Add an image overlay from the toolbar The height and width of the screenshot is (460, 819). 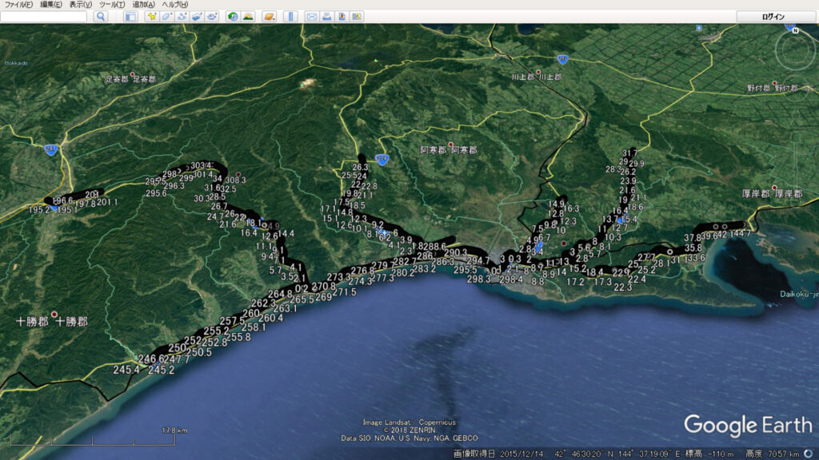tap(197, 16)
